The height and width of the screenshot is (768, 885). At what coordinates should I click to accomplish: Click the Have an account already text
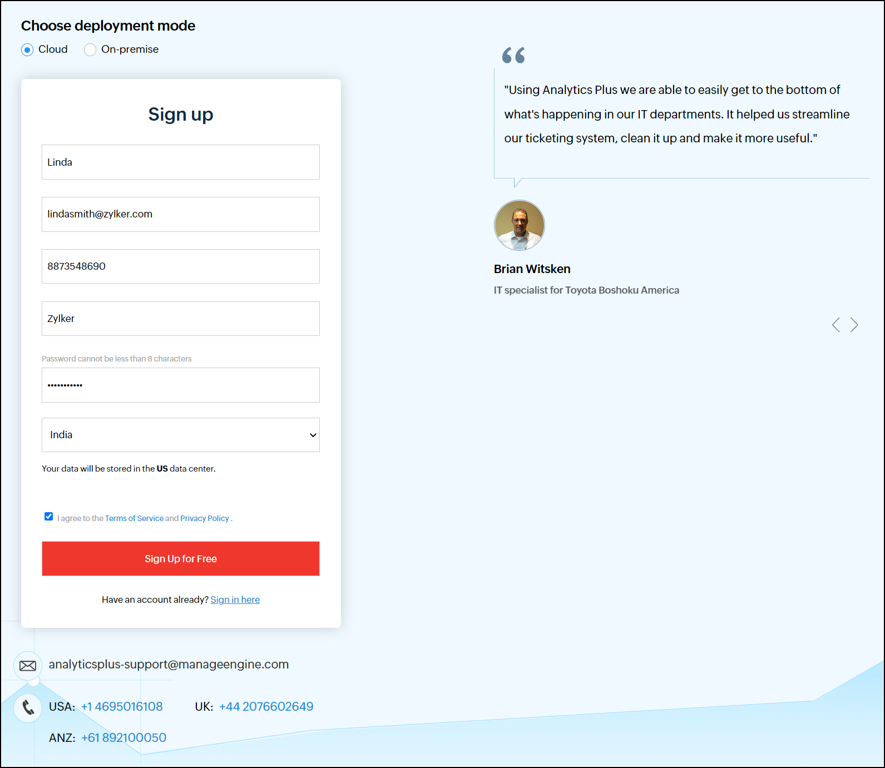[x=155, y=599]
